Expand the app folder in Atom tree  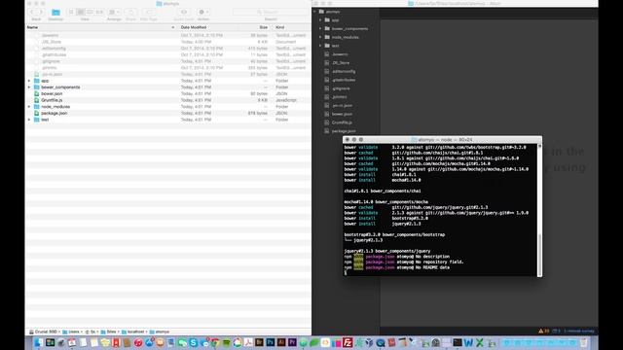[x=320, y=19]
